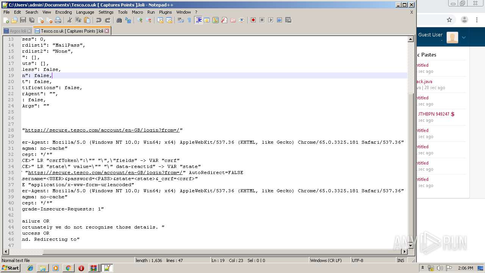The width and height of the screenshot is (485, 273).
Task: Open JTHBPN 949247 paste in browser
Action: (x=436, y=114)
